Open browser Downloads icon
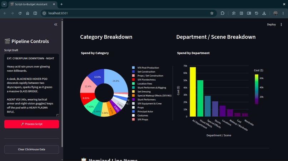The height and width of the screenshot is (161, 288). point(264,13)
